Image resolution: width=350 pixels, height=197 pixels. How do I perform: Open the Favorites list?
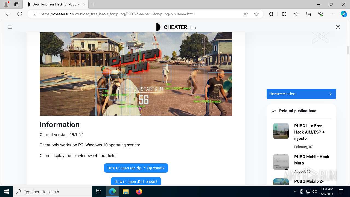click(296, 14)
